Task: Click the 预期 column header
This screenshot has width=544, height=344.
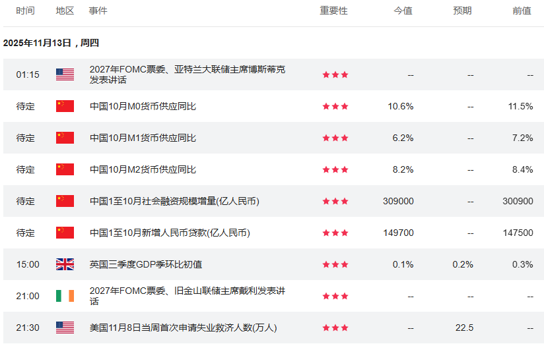Action: click(463, 11)
